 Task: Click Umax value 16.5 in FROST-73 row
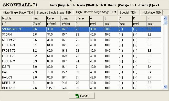[64, 56]
